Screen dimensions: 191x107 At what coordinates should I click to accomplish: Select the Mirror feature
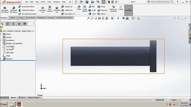point(102,14)
